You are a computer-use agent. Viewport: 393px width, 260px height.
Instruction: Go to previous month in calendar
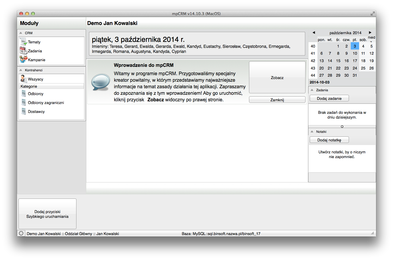(314, 33)
